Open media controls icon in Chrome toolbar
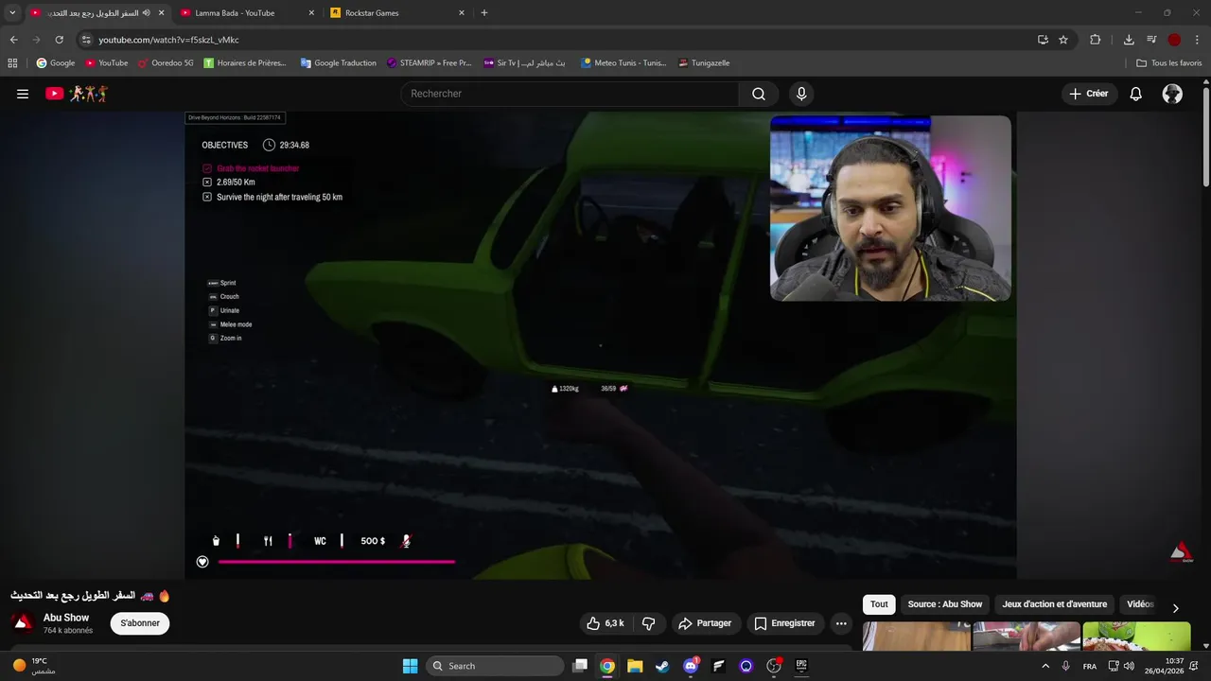 pos(1151,40)
